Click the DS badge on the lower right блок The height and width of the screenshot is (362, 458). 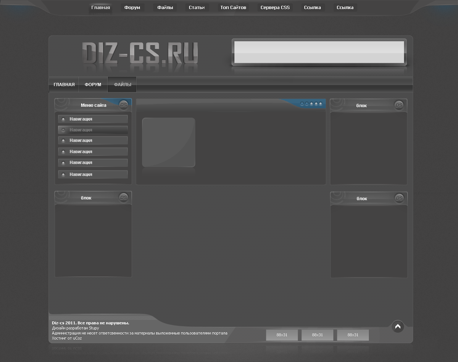(399, 198)
